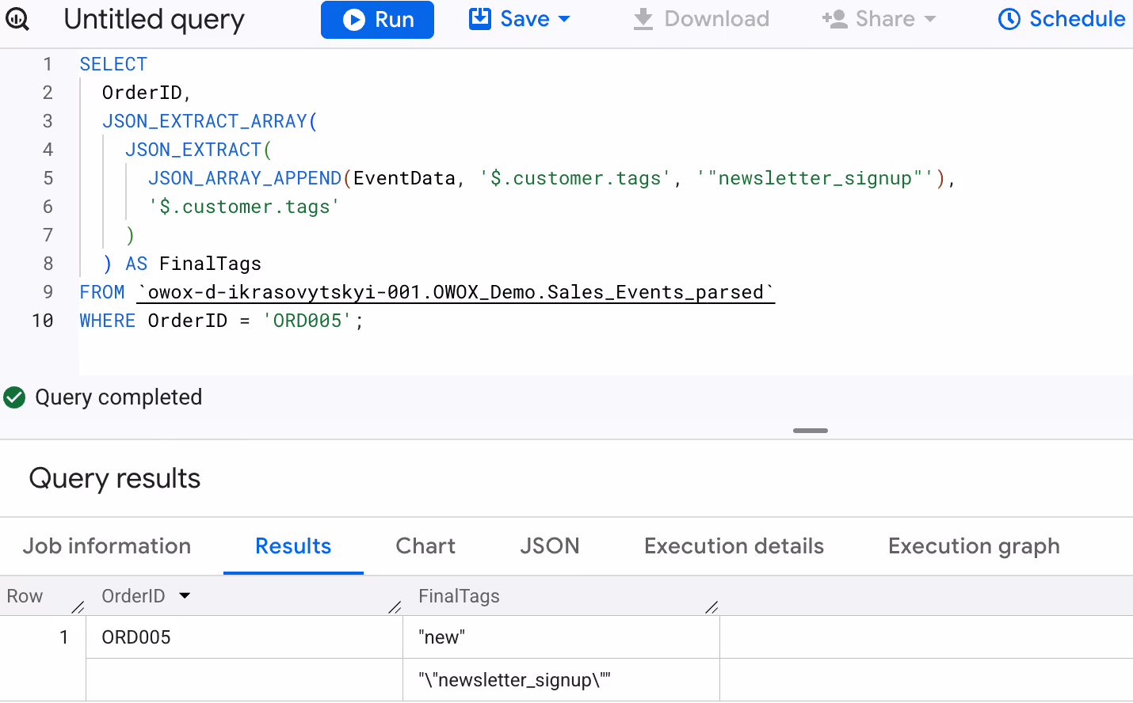Click the Row column resize handle

point(78,607)
